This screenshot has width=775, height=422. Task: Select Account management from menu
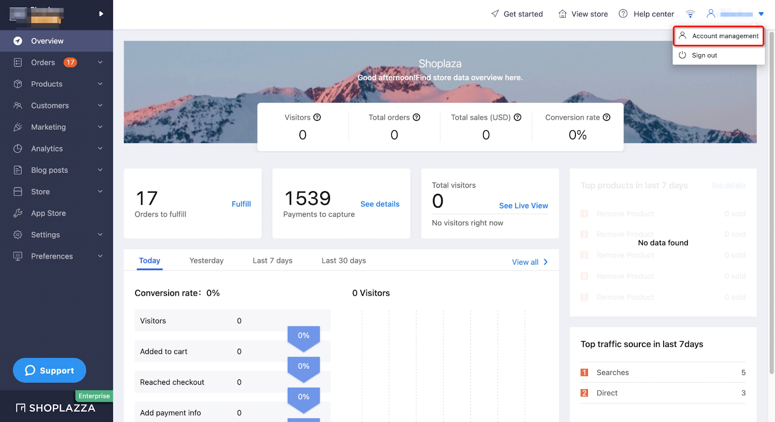point(719,36)
